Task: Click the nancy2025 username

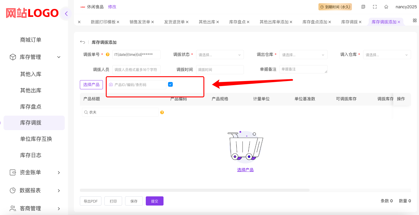Action: pyautogui.click(x=406, y=7)
